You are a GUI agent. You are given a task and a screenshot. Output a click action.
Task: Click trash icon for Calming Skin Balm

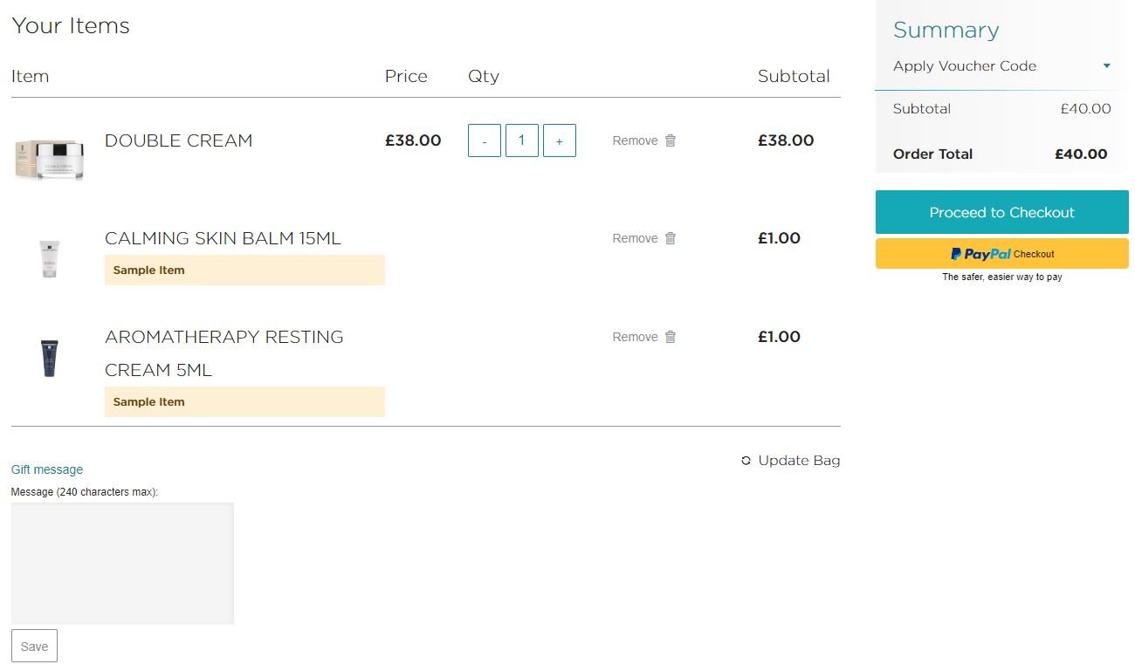pos(671,238)
